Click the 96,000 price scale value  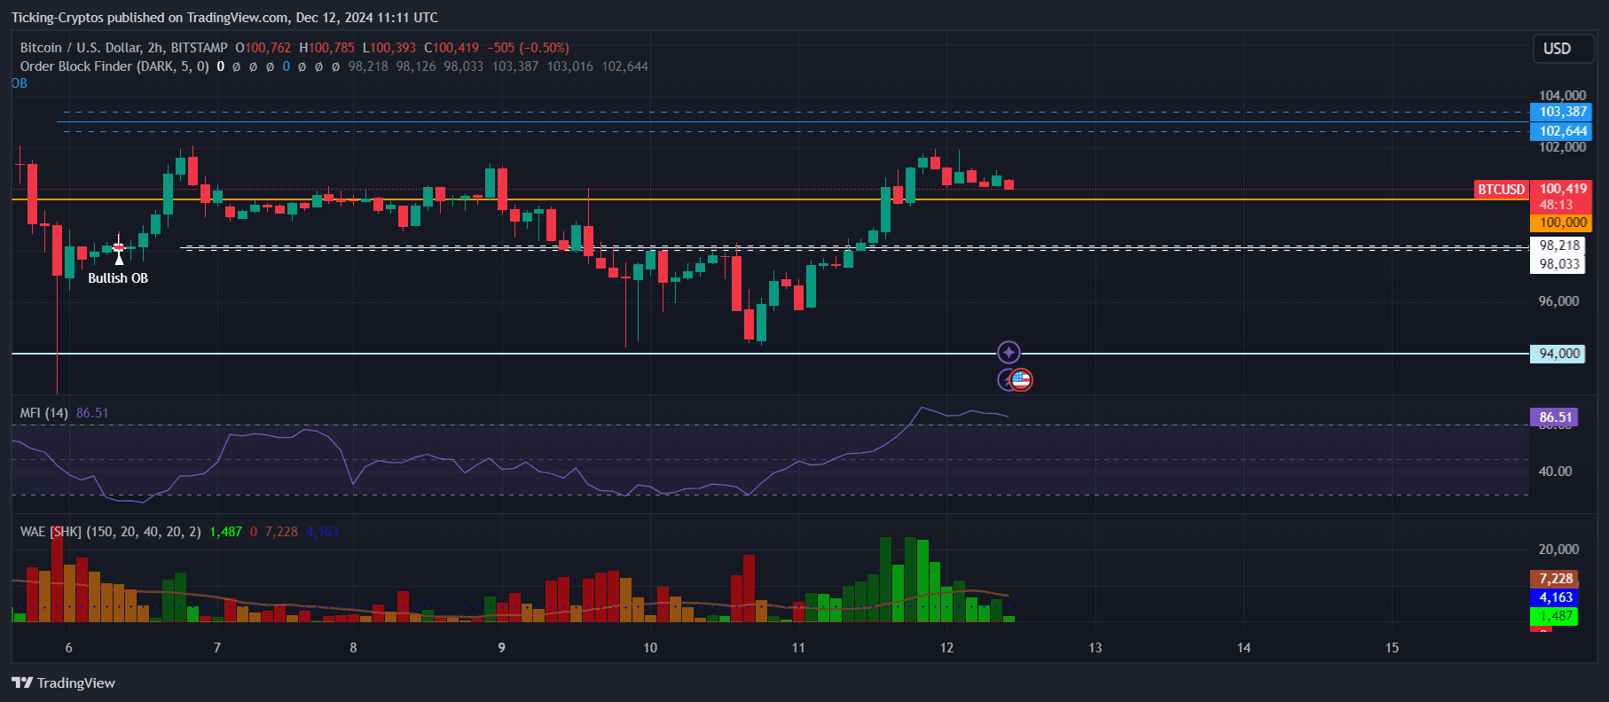tap(1558, 301)
